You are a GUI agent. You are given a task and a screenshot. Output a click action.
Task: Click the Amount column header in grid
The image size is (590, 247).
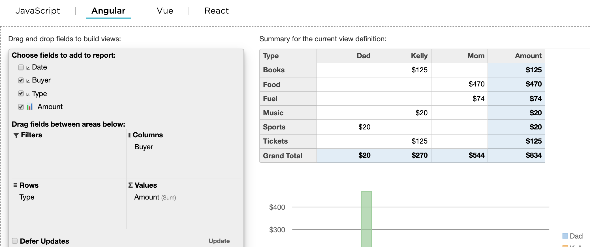[x=516, y=56]
